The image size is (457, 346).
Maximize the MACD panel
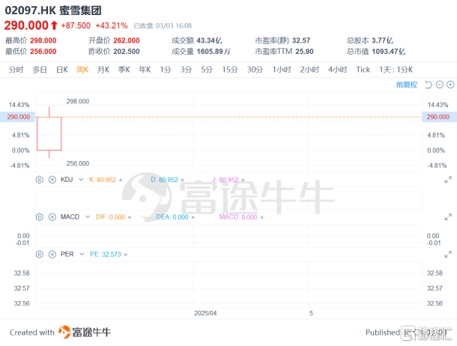(x=448, y=216)
